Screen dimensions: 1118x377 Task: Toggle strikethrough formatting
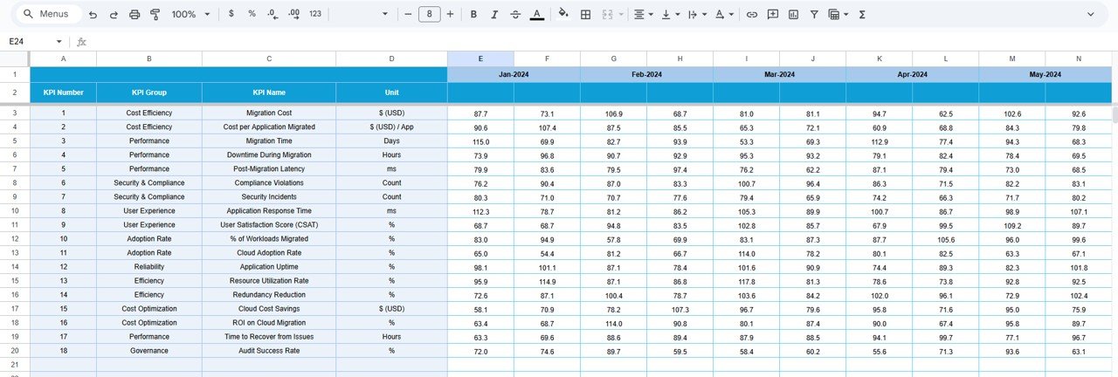click(x=515, y=15)
